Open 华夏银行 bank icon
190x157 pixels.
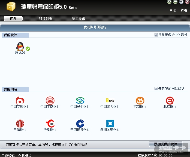coord(50,124)
